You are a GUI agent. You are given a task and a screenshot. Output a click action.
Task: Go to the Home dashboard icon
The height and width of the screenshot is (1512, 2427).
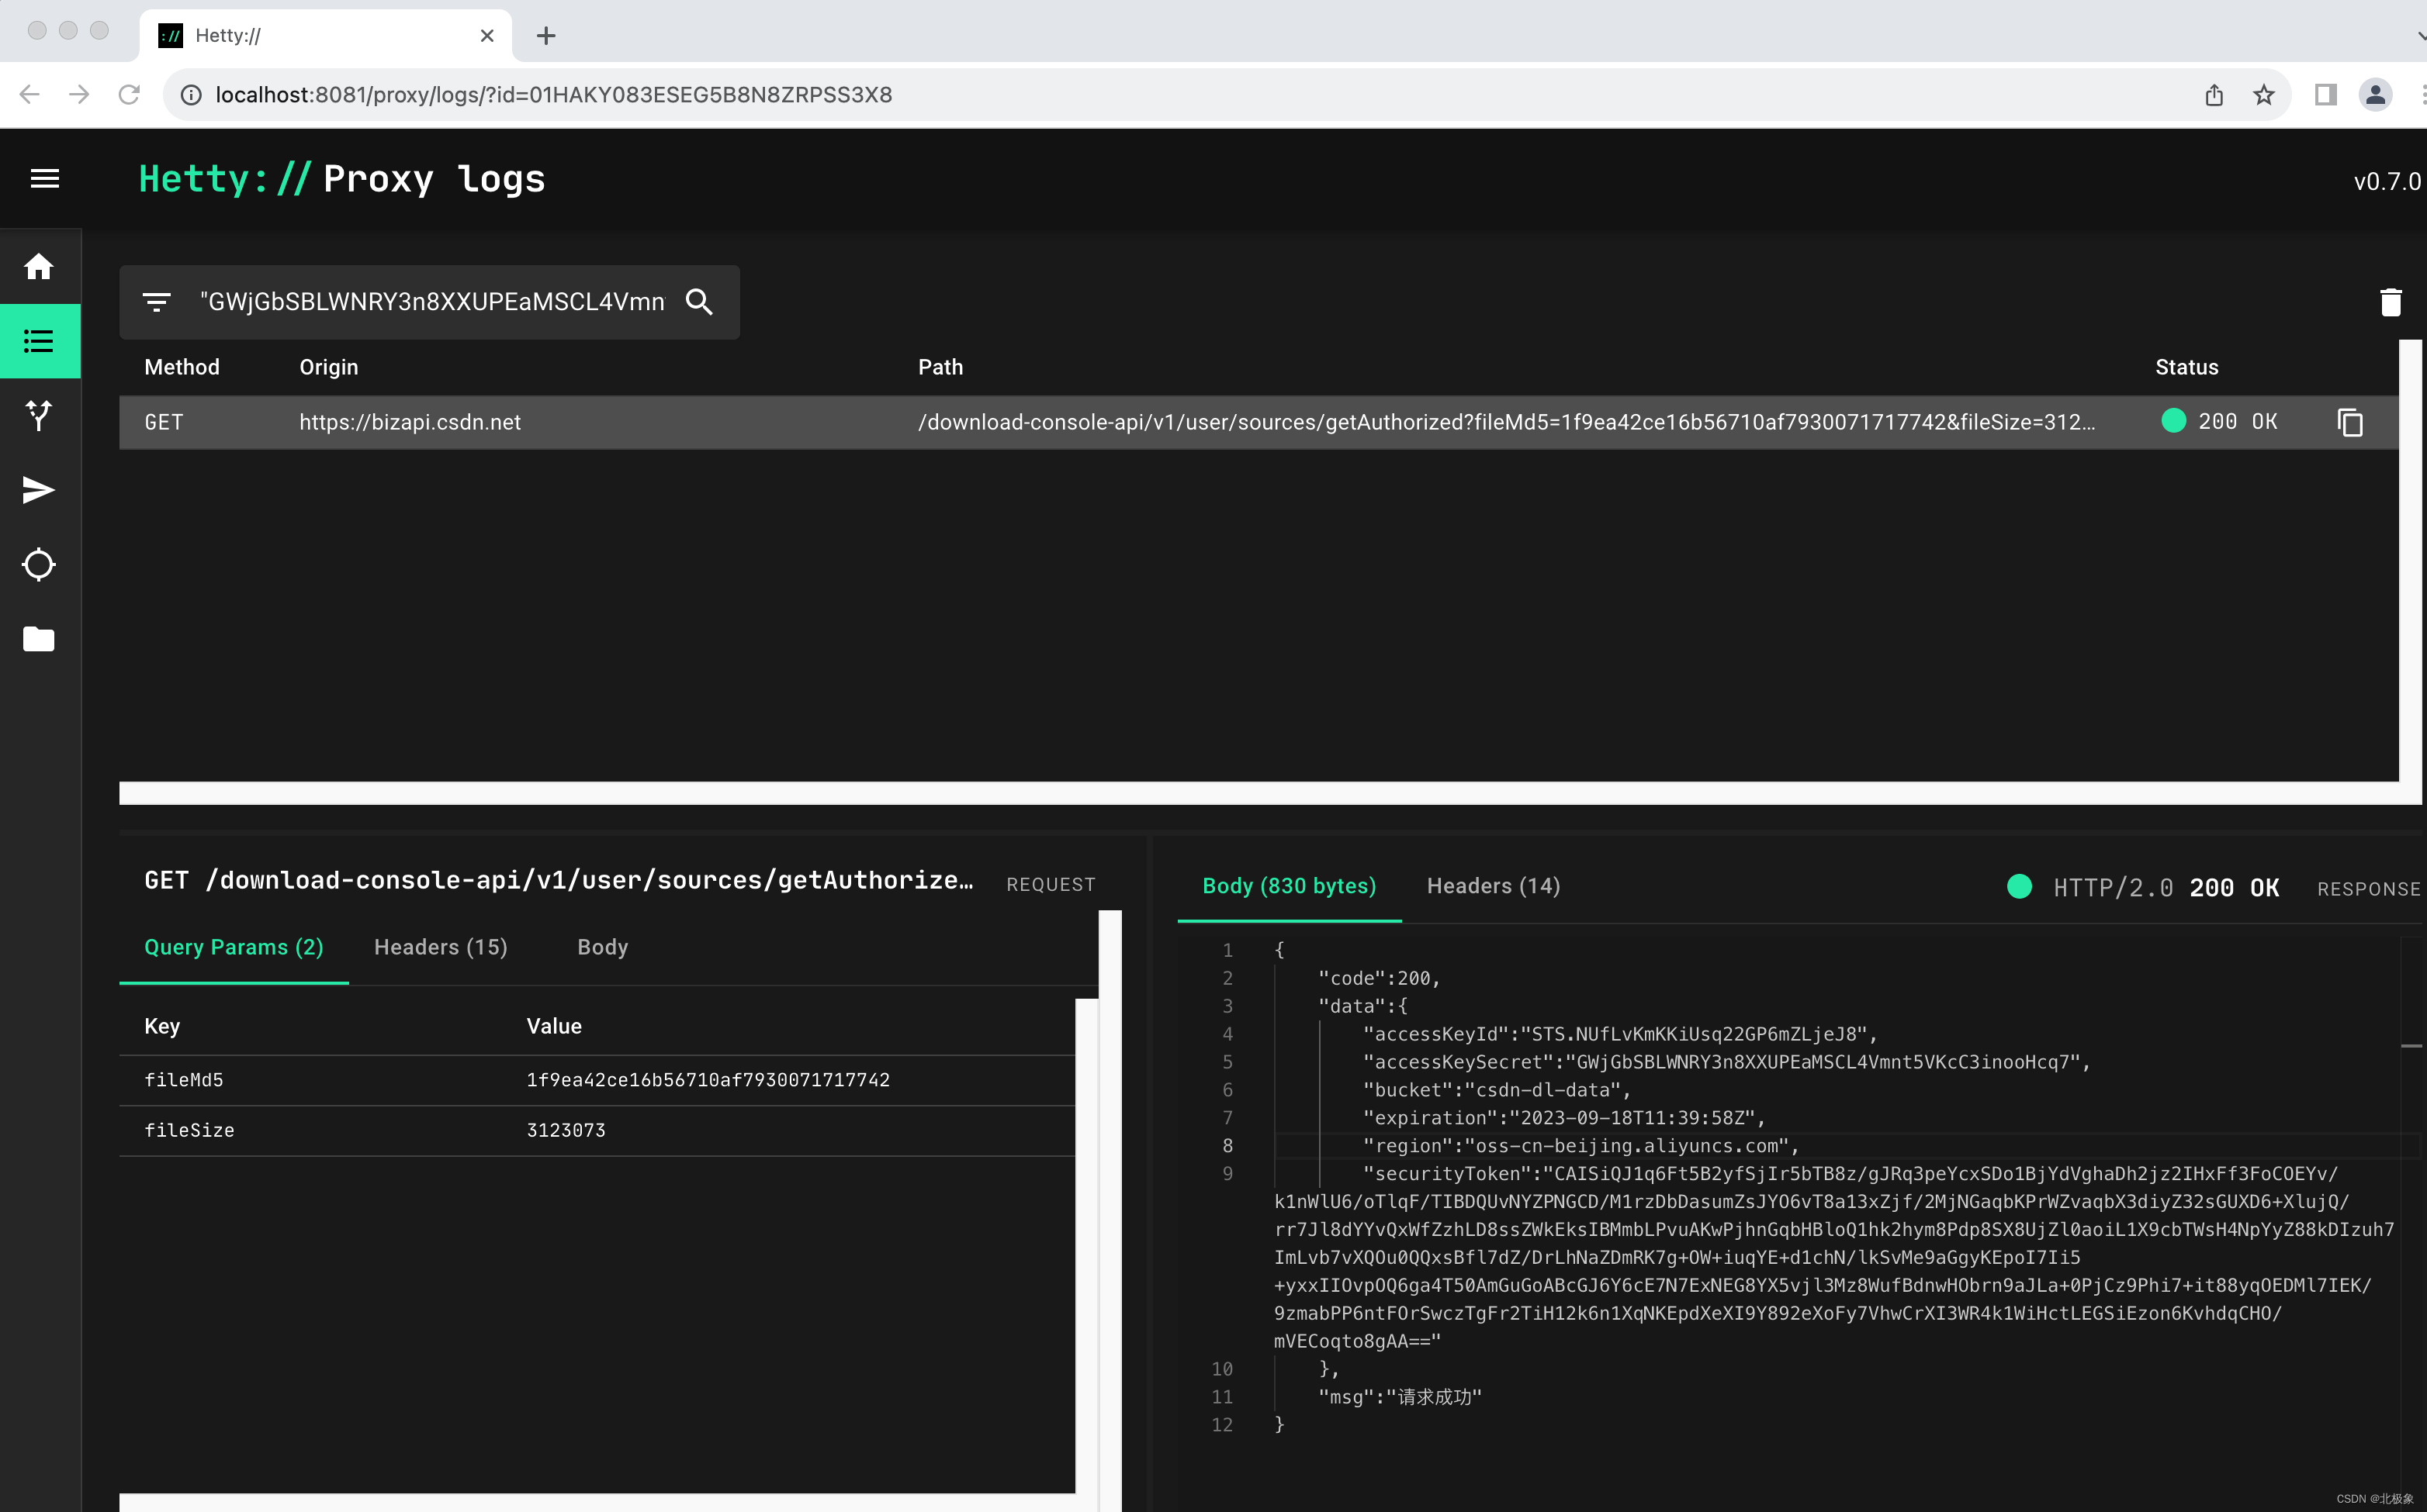39,267
